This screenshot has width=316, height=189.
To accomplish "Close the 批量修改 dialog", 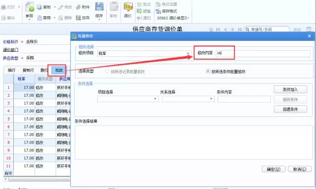I will click(x=310, y=36).
